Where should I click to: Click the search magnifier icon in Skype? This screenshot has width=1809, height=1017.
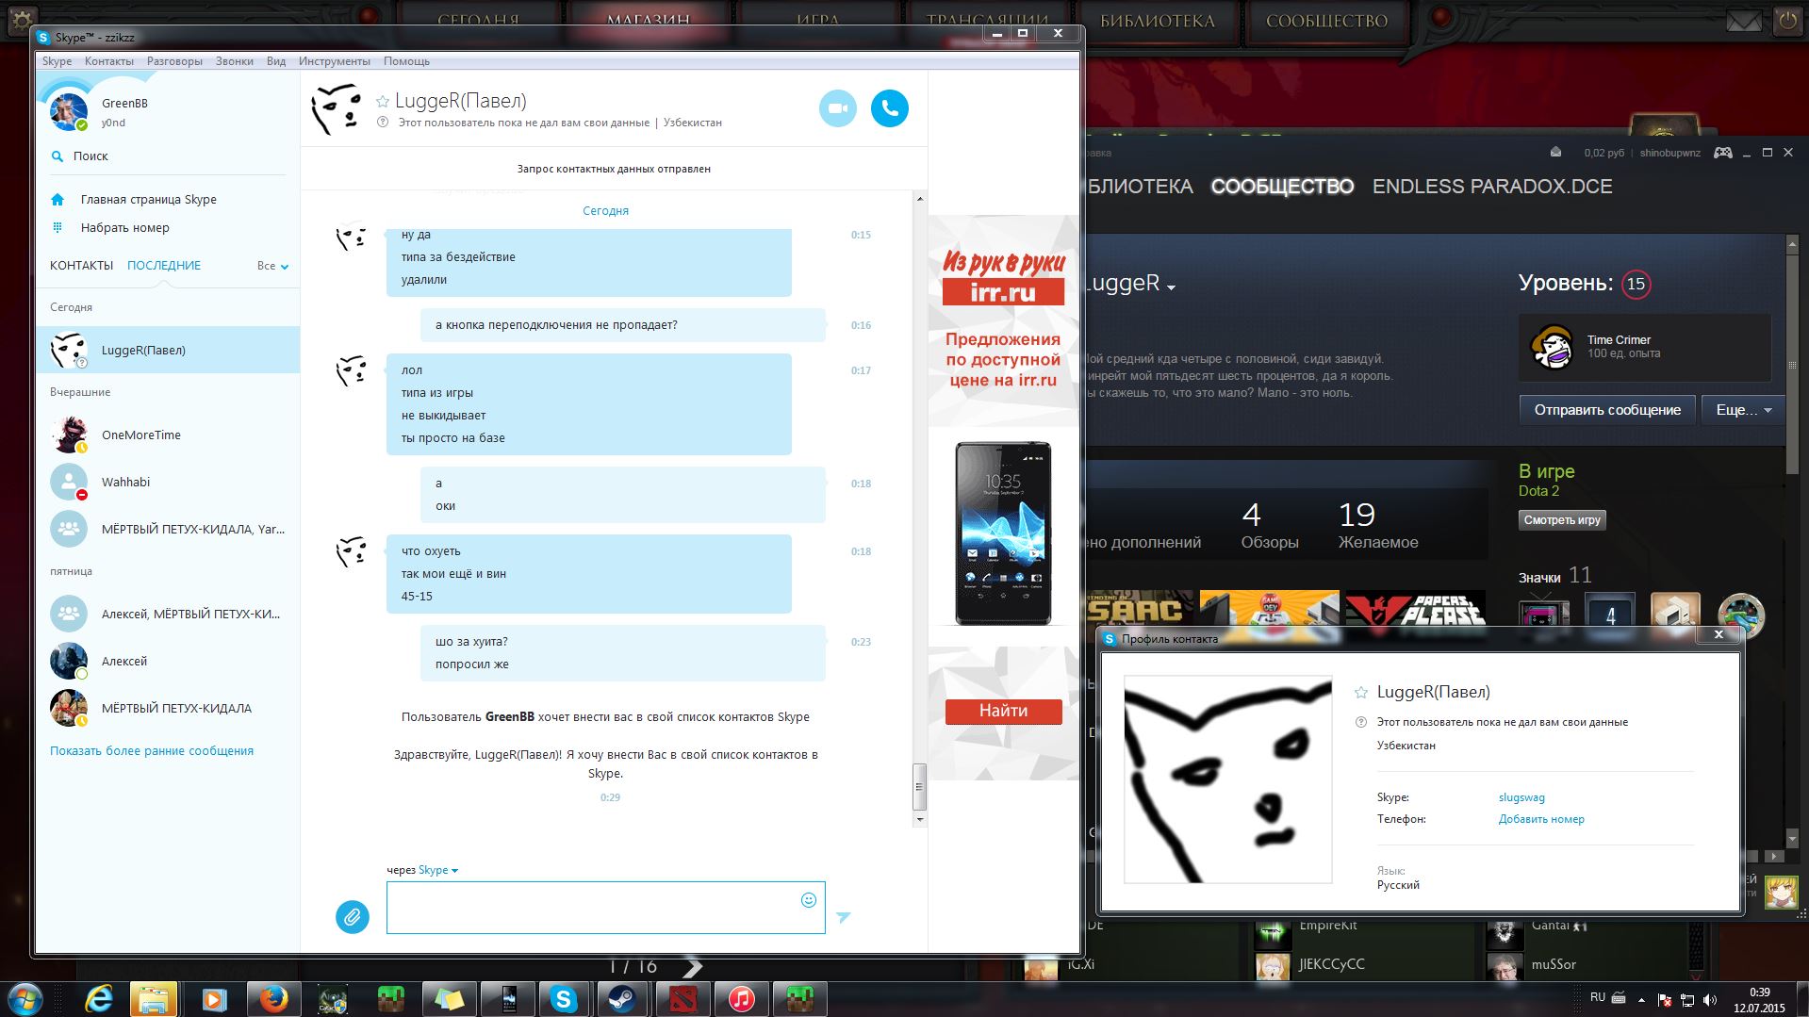click(58, 156)
